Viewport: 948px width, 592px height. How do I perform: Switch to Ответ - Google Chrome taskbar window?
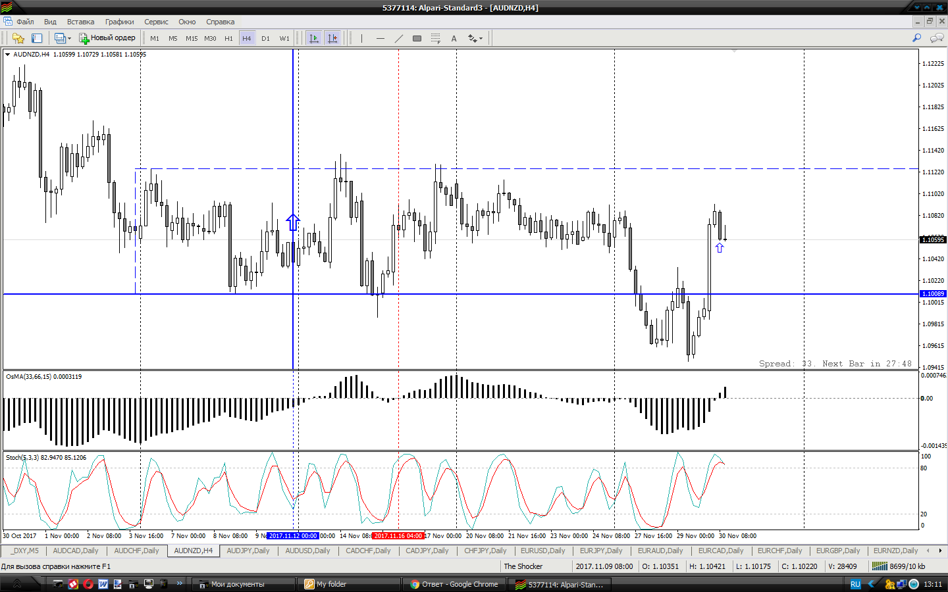coord(454,584)
